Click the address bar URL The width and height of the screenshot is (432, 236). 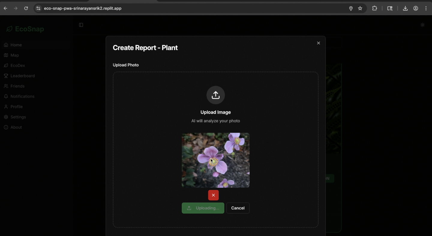(x=83, y=8)
